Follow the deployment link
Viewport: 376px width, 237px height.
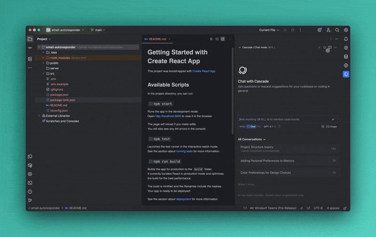coord(183,199)
